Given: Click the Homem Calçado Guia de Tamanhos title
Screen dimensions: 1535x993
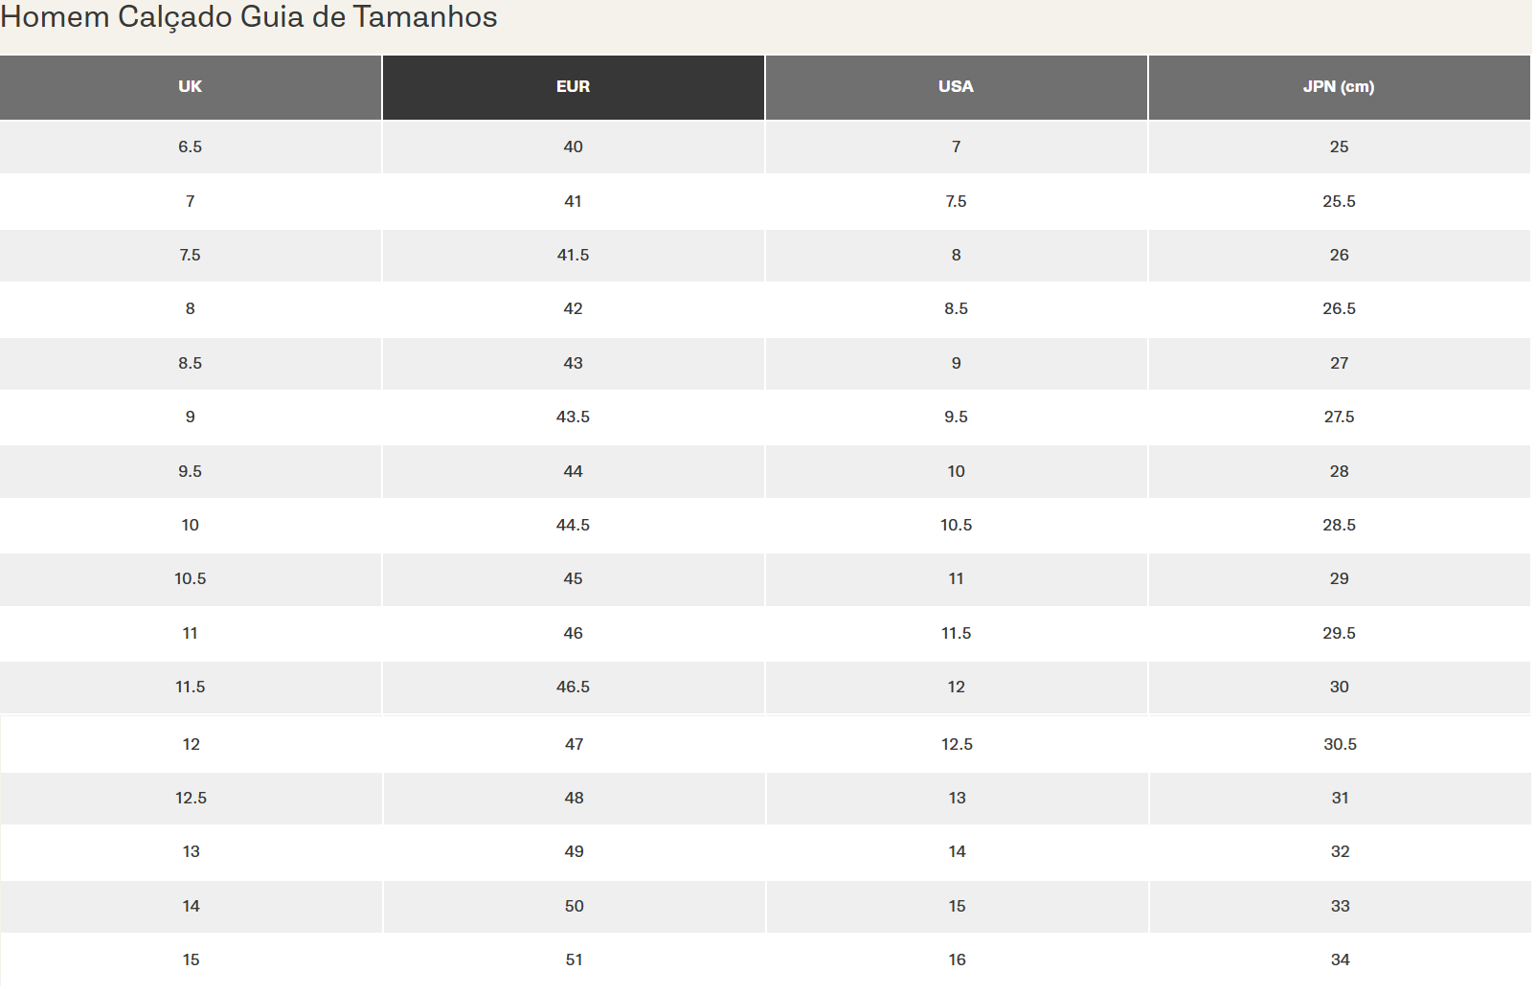Looking at the screenshot, I should pyautogui.click(x=249, y=17).
